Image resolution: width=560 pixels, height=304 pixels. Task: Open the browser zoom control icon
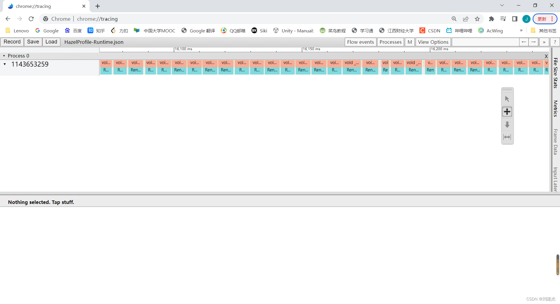(x=454, y=19)
